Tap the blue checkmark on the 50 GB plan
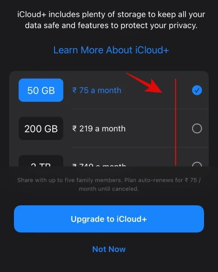This screenshot has width=218, height=272. [x=197, y=90]
